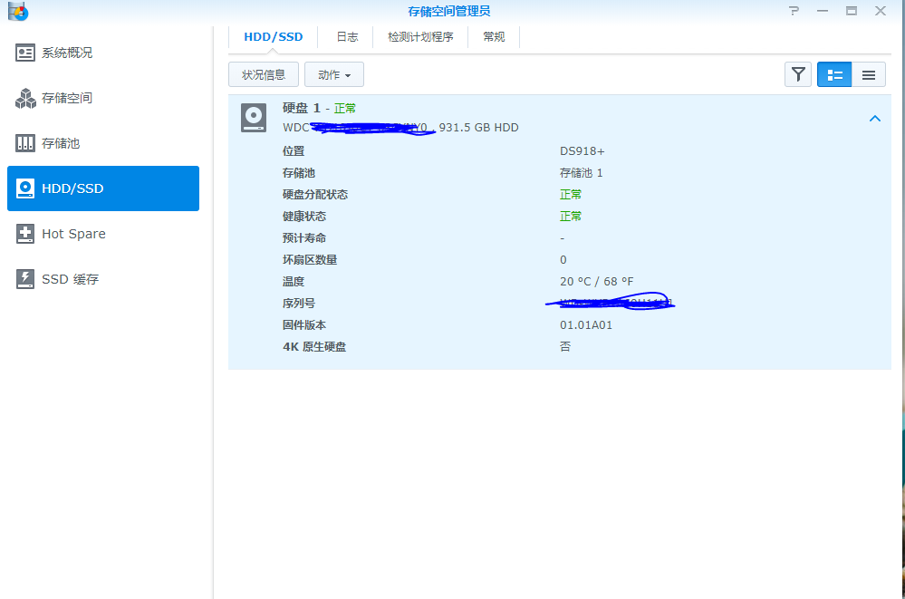Click the funnel filter icon
The height and width of the screenshot is (599, 905).
coord(797,74)
